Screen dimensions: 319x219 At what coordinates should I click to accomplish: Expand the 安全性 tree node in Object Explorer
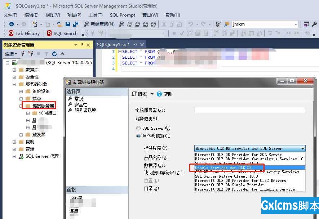(14, 77)
